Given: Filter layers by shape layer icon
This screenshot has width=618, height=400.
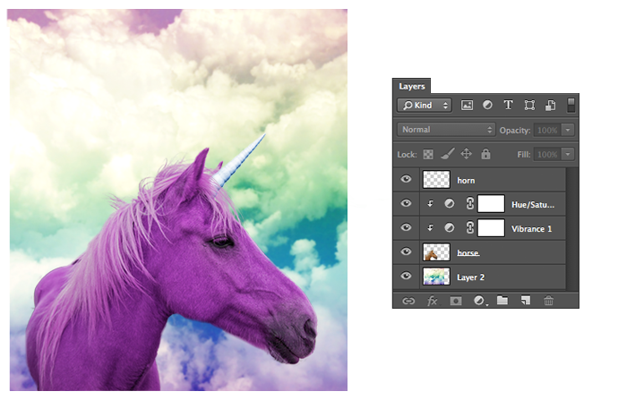Looking at the screenshot, I should (x=529, y=105).
